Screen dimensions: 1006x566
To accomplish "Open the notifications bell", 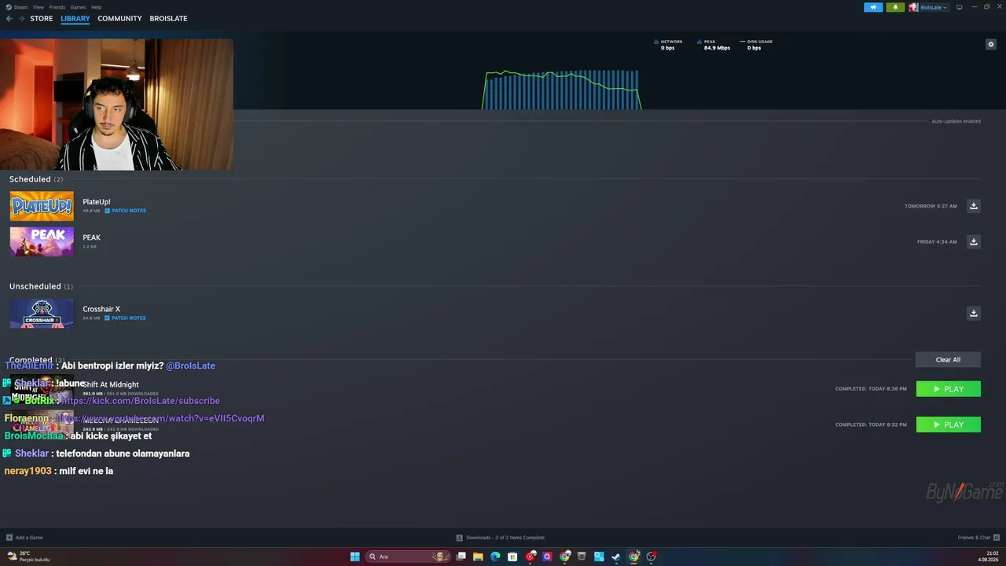I will (895, 7).
